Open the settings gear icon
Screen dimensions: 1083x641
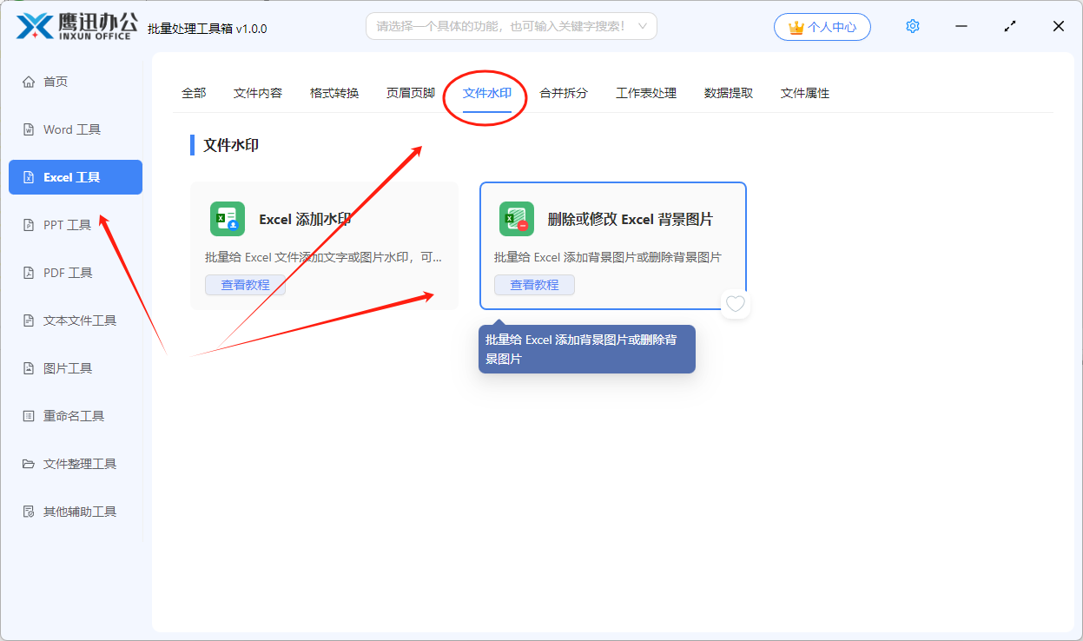pos(912,27)
